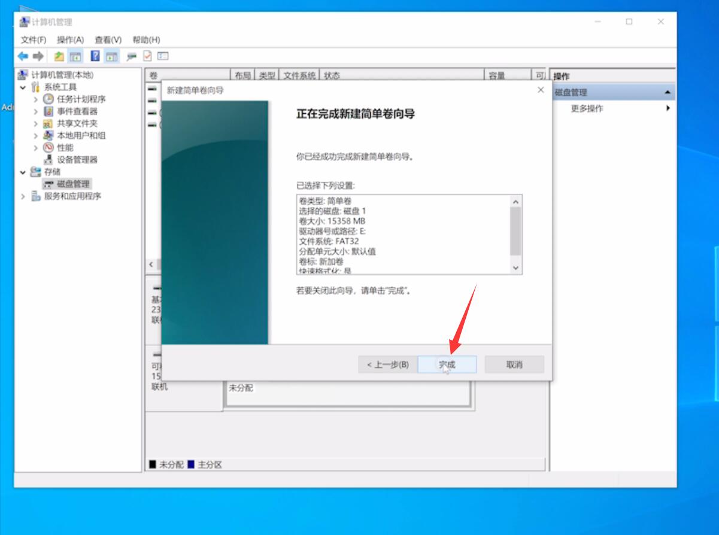Image resolution: width=719 pixels, height=535 pixels.
Task: Sort by the 状态 column header
Action: pos(402,75)
